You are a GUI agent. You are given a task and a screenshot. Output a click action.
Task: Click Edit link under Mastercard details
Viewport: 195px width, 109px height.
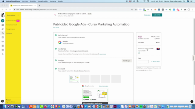(139, 53)
